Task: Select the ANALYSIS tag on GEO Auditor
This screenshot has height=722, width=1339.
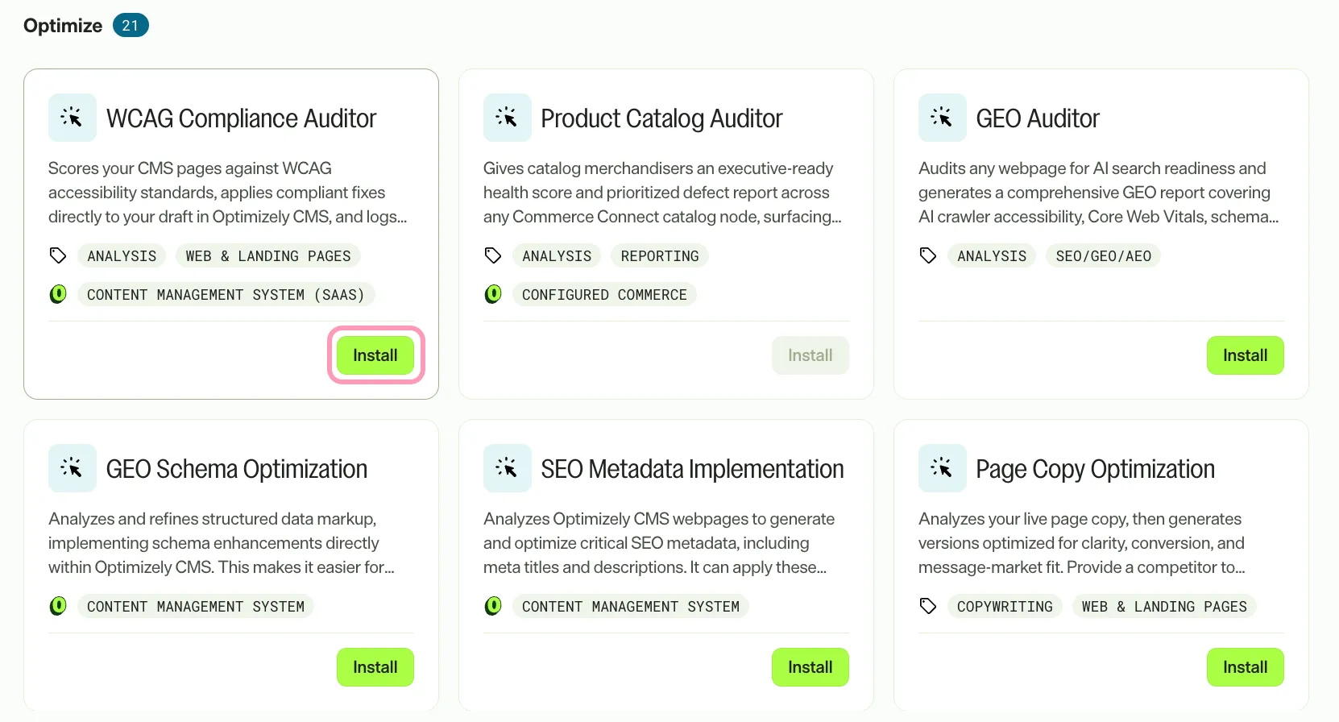Action: pos(992,255)
